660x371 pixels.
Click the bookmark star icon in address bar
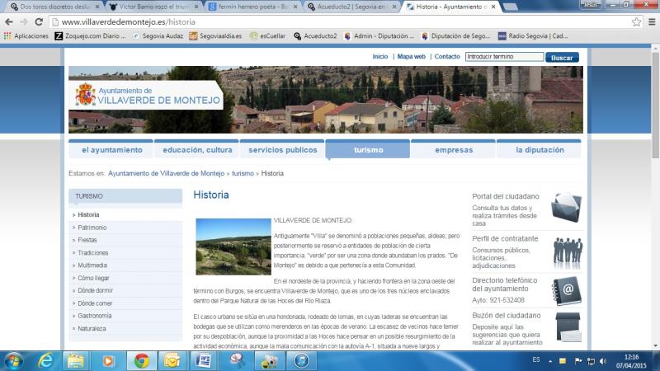click(636, 22)
